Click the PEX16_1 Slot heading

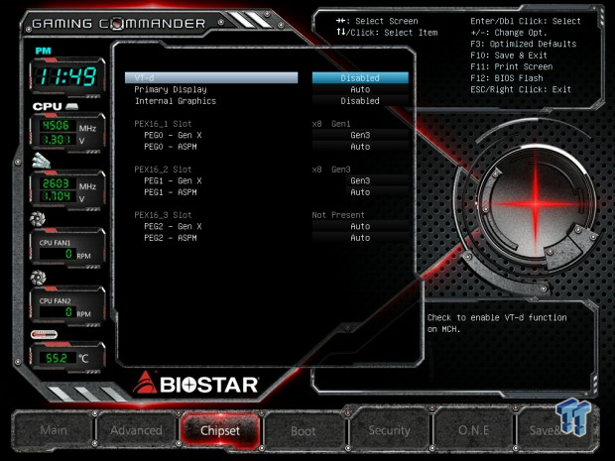pos(163,124)
